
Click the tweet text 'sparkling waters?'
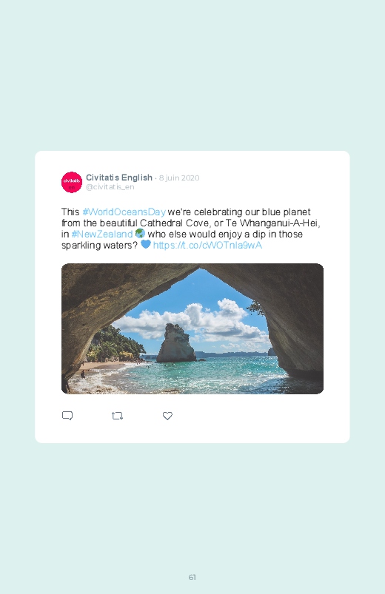point(99,246)
